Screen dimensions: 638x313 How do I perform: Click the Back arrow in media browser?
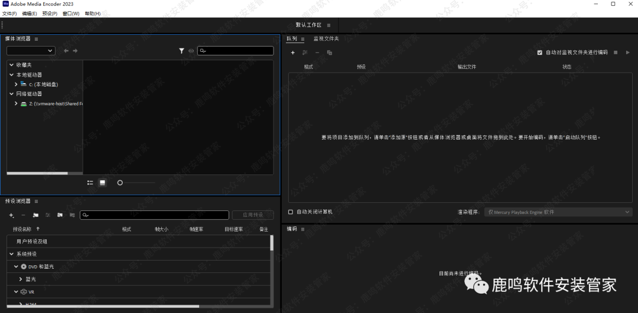click(x=66, y=51)
